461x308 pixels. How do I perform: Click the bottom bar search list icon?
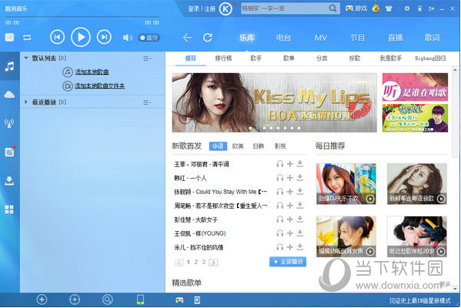pos(107,300)
